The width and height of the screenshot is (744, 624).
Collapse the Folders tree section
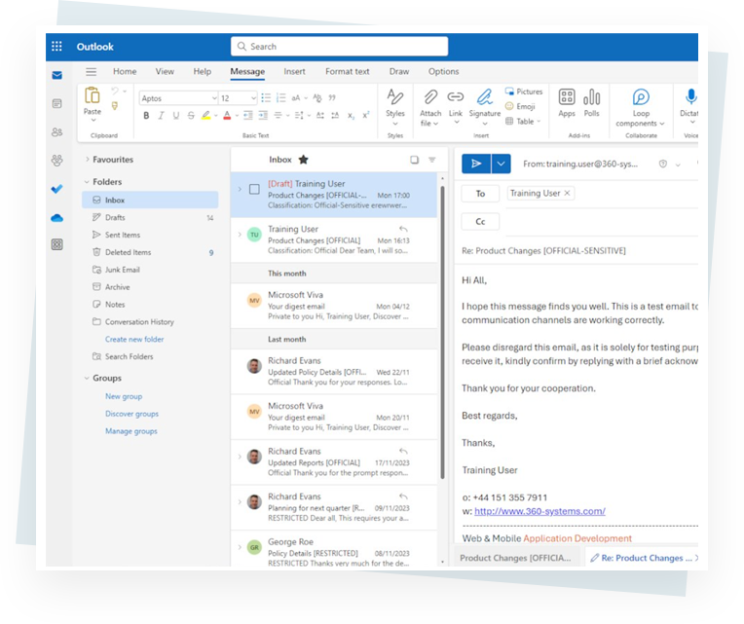(x=87, y=182)
